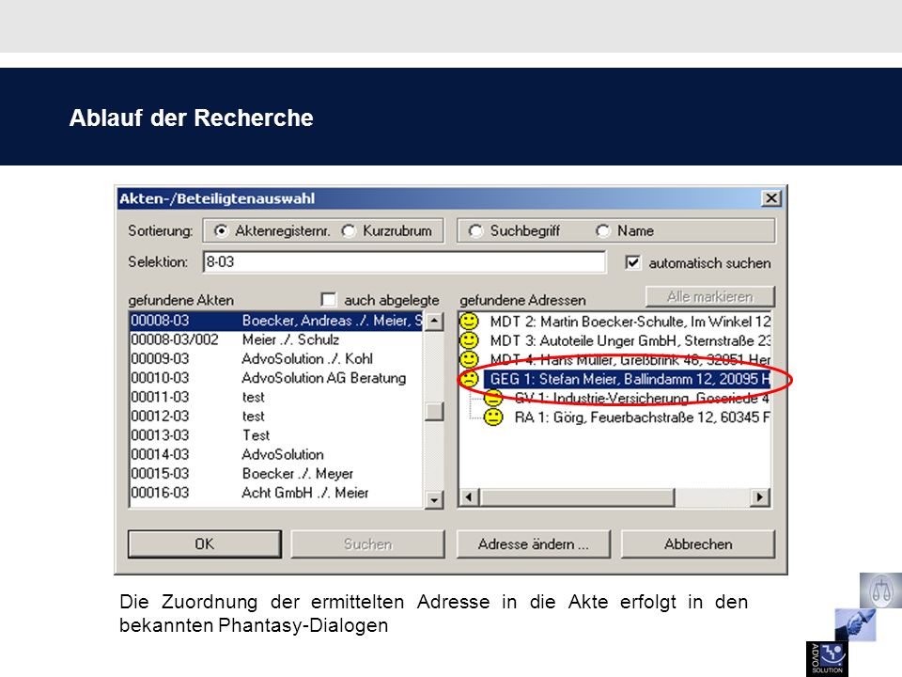Select address MDT 2: Martin Boecker-Schulte
This screenshot has width=902, height=677.
tap(630, 322)
